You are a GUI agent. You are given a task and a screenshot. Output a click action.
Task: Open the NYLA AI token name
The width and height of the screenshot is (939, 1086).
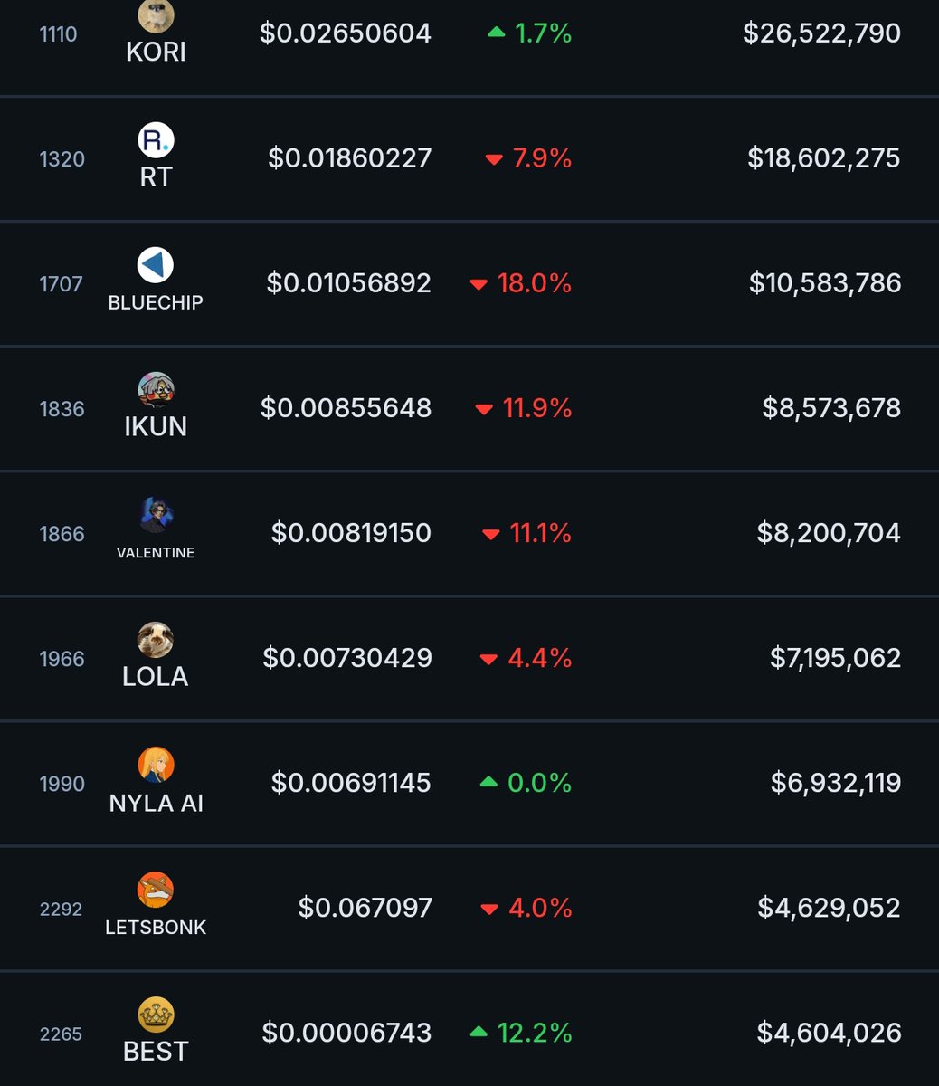coord(156,803)
